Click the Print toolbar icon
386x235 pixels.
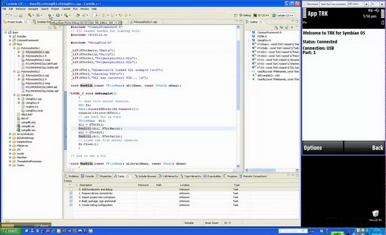coord(21,15)
